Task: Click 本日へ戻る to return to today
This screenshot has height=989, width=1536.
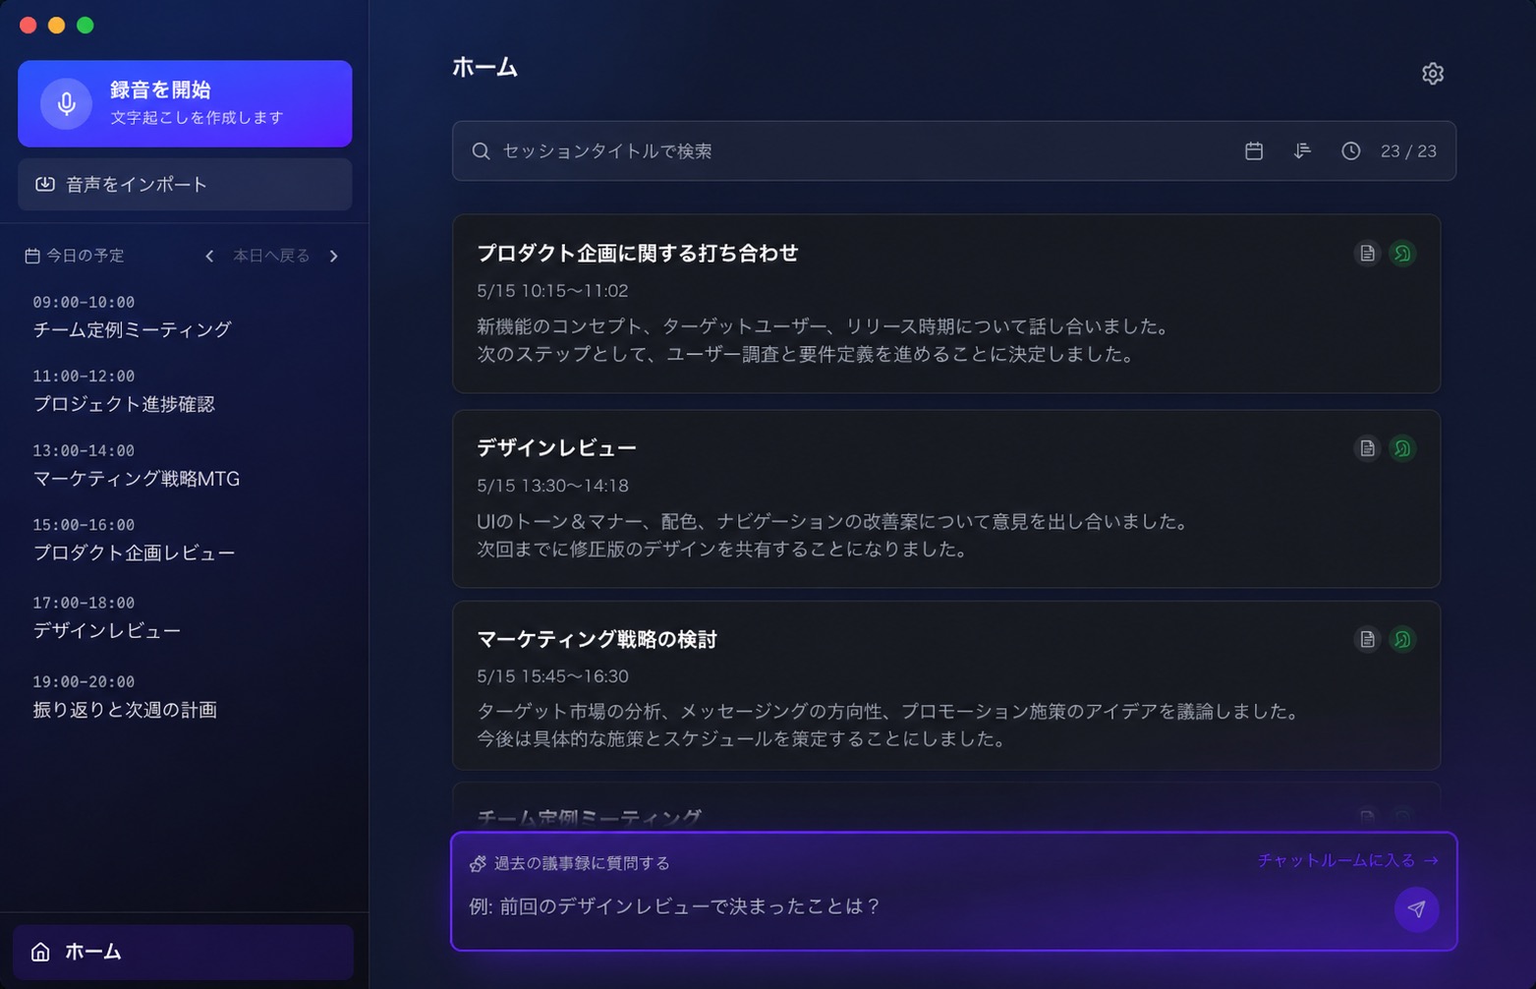Action: point(271,257)
